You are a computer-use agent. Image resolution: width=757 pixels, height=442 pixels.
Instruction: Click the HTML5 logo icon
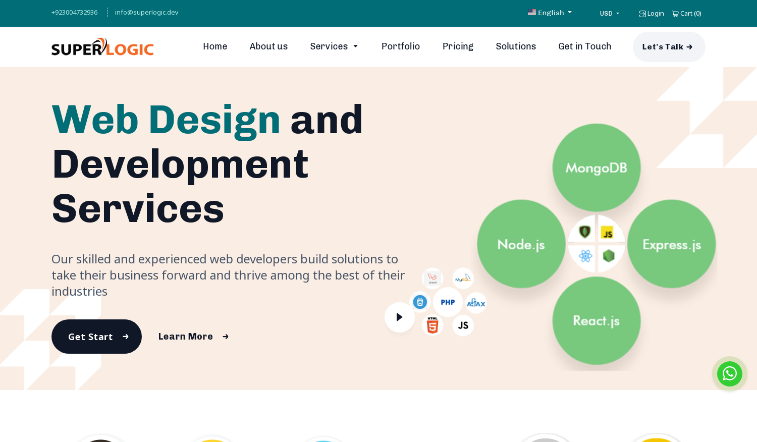click(432, 325)
